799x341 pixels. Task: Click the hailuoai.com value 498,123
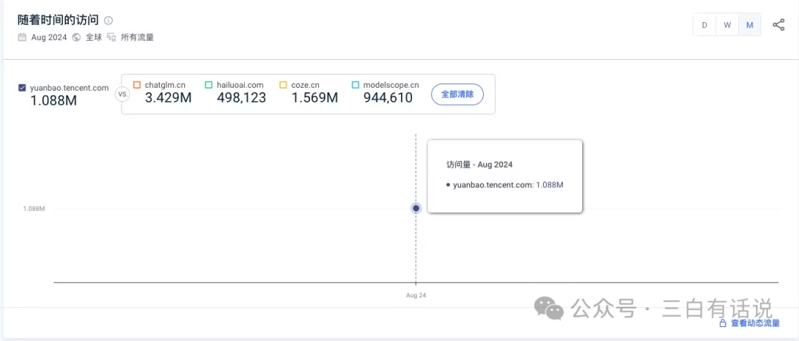coord(241,97)
